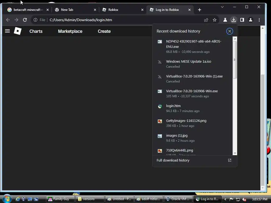The width and height of the screenshot is (271, 203).
Task: Go forward in browser history
Action: (x=16, y=20)
